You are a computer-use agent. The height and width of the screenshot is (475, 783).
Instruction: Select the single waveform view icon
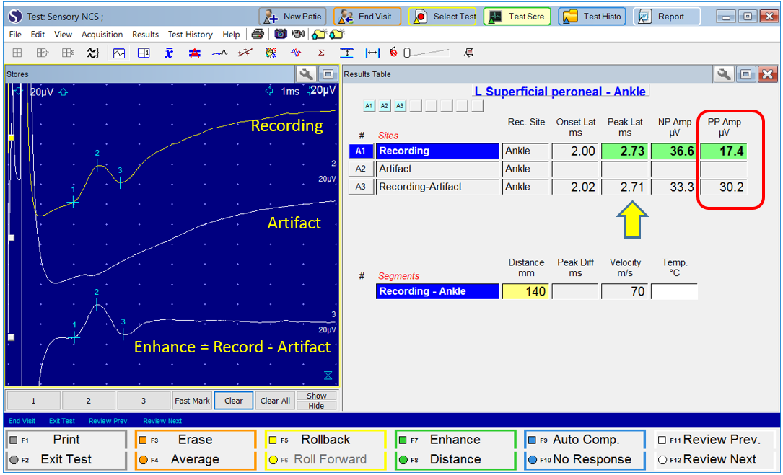pos(118,53)
